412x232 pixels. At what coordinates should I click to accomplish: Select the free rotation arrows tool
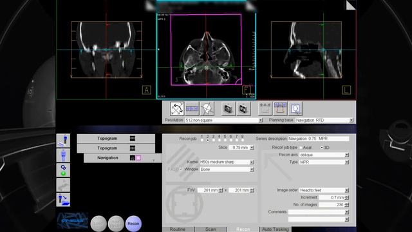coord(177,109)
